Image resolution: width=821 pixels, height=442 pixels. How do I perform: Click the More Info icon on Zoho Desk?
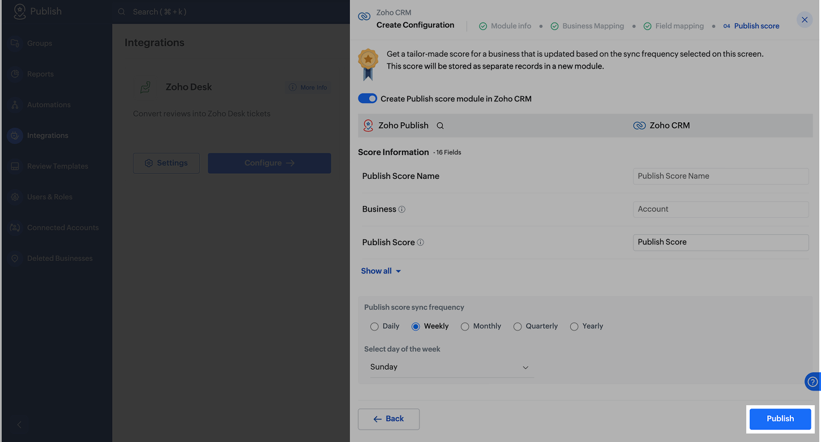point(293,87)
